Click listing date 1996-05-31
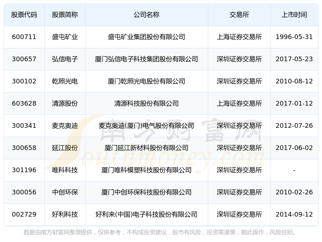Image resolution: width=322 pixels, height=242 pixels. (294, 37)
